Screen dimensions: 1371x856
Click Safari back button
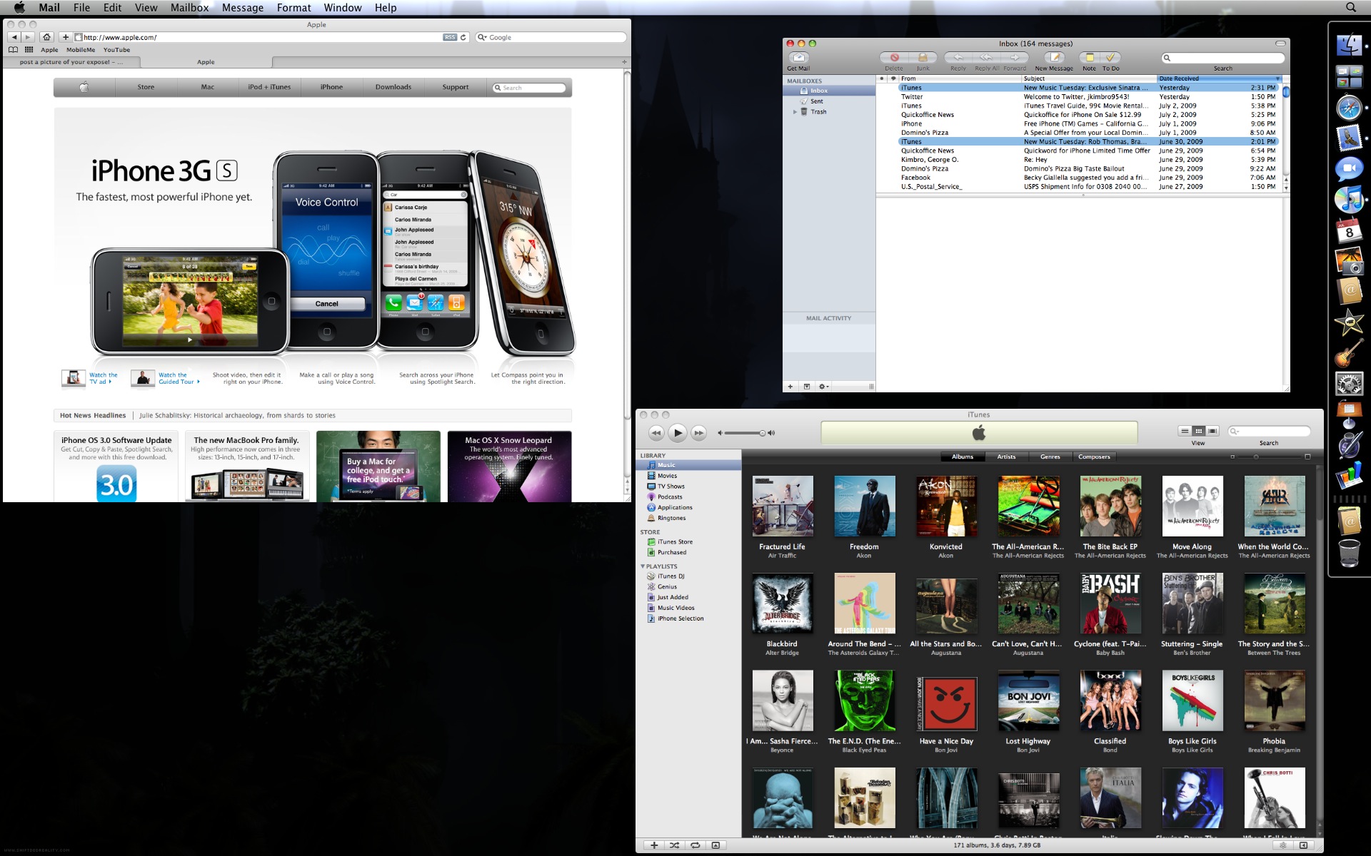click(14, 37)
